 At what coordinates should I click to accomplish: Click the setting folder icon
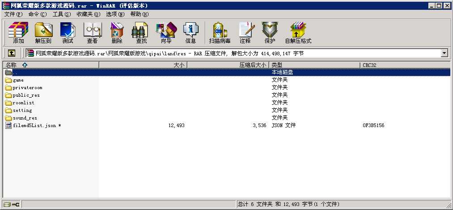8,110
